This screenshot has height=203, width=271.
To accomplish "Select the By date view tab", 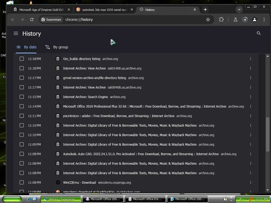I will pos(26,47).
